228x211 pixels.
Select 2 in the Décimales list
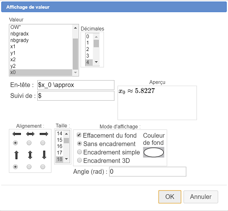point(89,49)
